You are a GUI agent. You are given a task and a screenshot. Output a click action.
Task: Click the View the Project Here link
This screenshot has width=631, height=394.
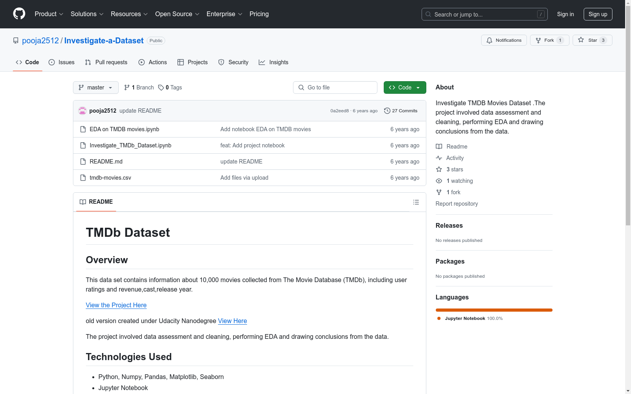pos(116,305)
